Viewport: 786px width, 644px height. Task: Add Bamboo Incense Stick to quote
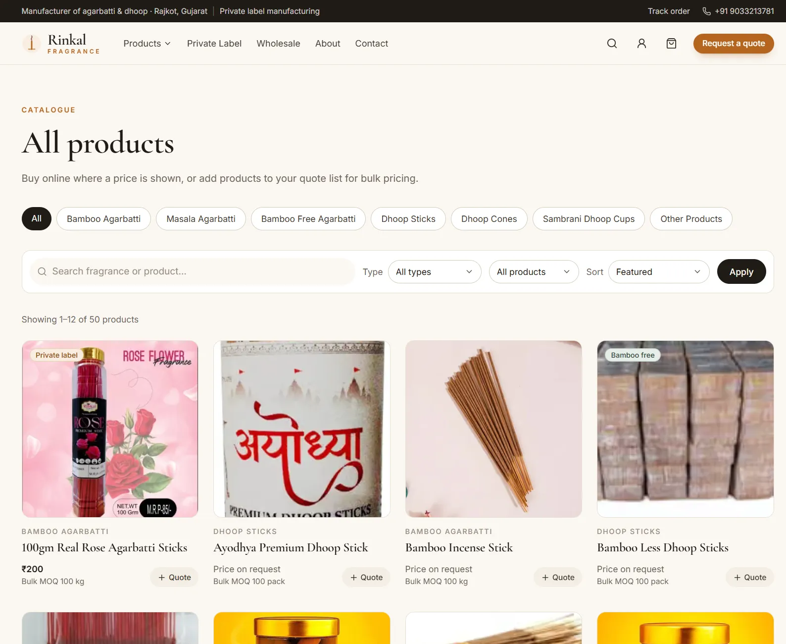pos(558,577)
